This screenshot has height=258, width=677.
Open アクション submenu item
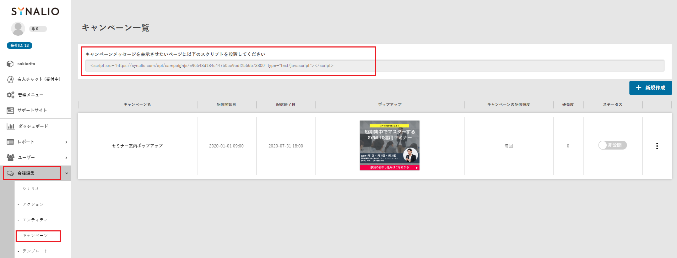[x=33, y=204]
